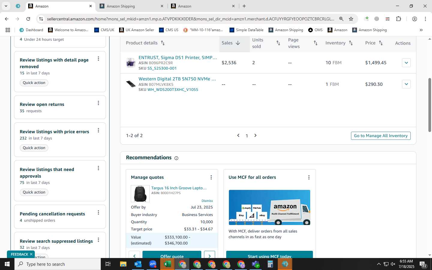Viewport: 432px width, 270px height.
Task: Open Excel from the taskbar
Action: tap(167, 264)
